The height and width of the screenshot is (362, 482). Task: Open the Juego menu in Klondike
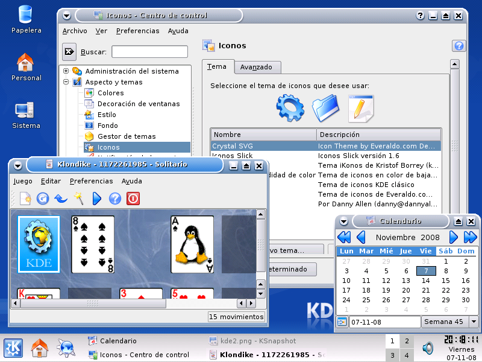coord(23,181)
